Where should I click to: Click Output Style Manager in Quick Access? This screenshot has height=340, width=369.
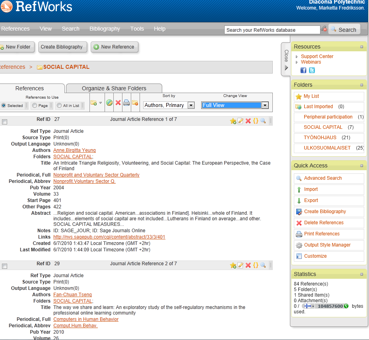coord(327,245)
